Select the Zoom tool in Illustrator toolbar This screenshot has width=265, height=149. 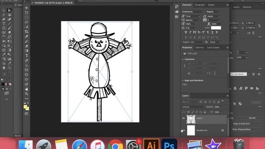tap(10, 68)
